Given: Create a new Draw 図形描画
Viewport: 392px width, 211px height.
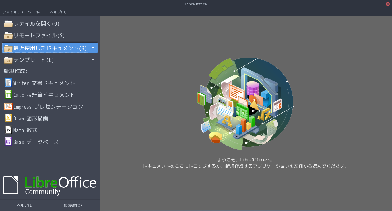Looking at the screenshot, I should coord(50,118).
